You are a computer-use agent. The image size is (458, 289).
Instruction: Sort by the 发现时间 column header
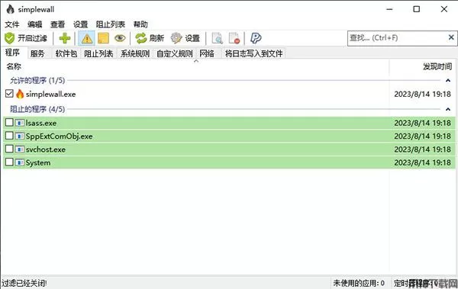437,66
